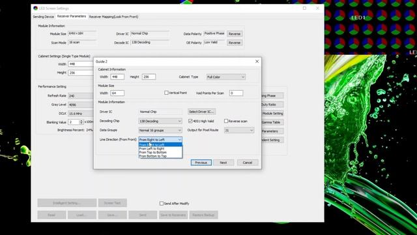Screen dimensions: 417x235
Task: Click the Guide 2 Cabinet Height field
Action: point(149,77)
